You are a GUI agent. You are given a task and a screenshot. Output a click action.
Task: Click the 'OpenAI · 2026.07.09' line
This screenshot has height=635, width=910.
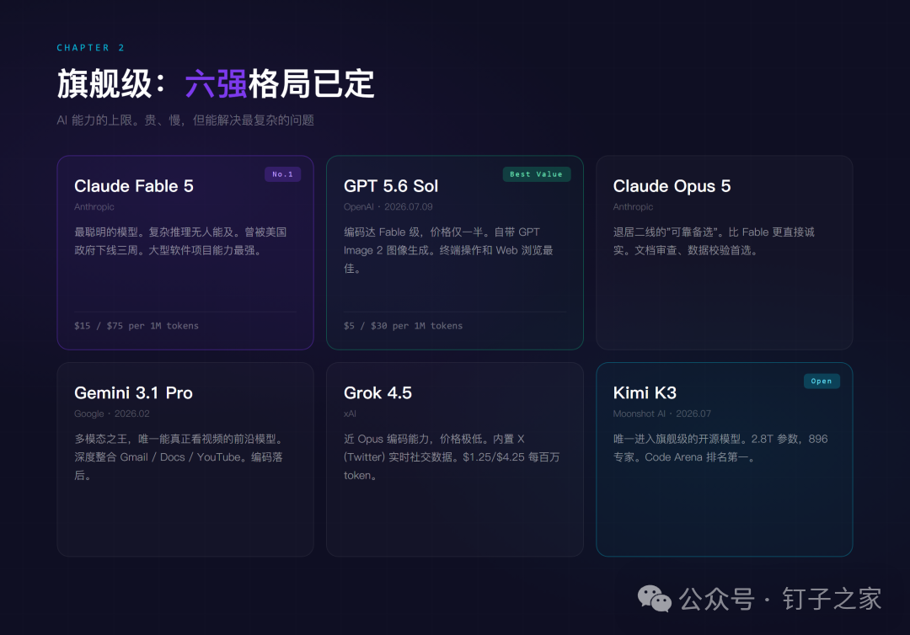[x=388, y=207]
